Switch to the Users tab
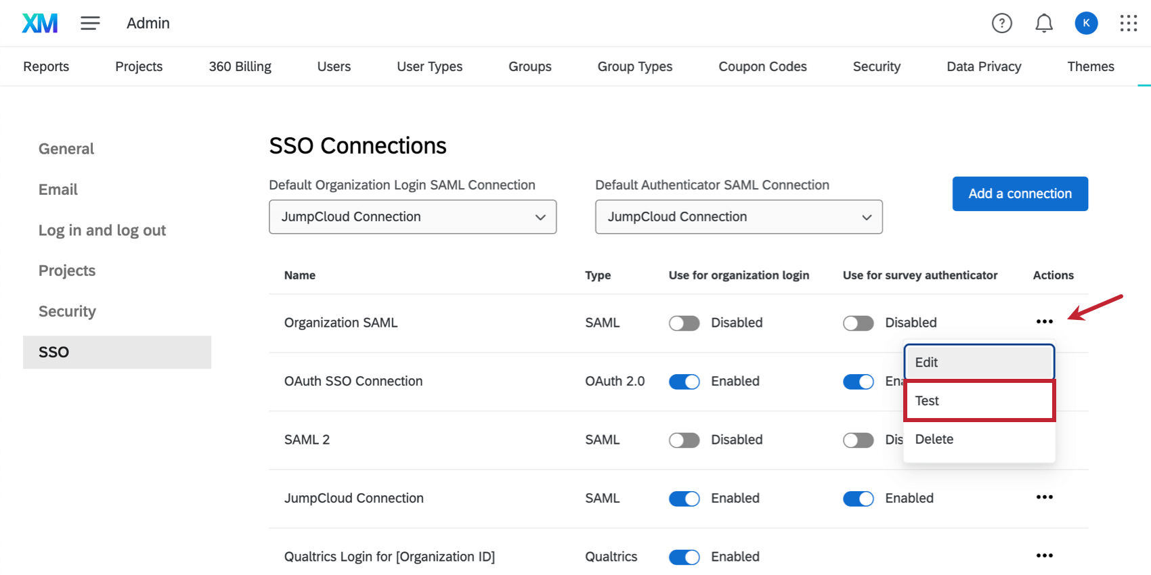Viewport: 1151px width, 575px height. 334,66
